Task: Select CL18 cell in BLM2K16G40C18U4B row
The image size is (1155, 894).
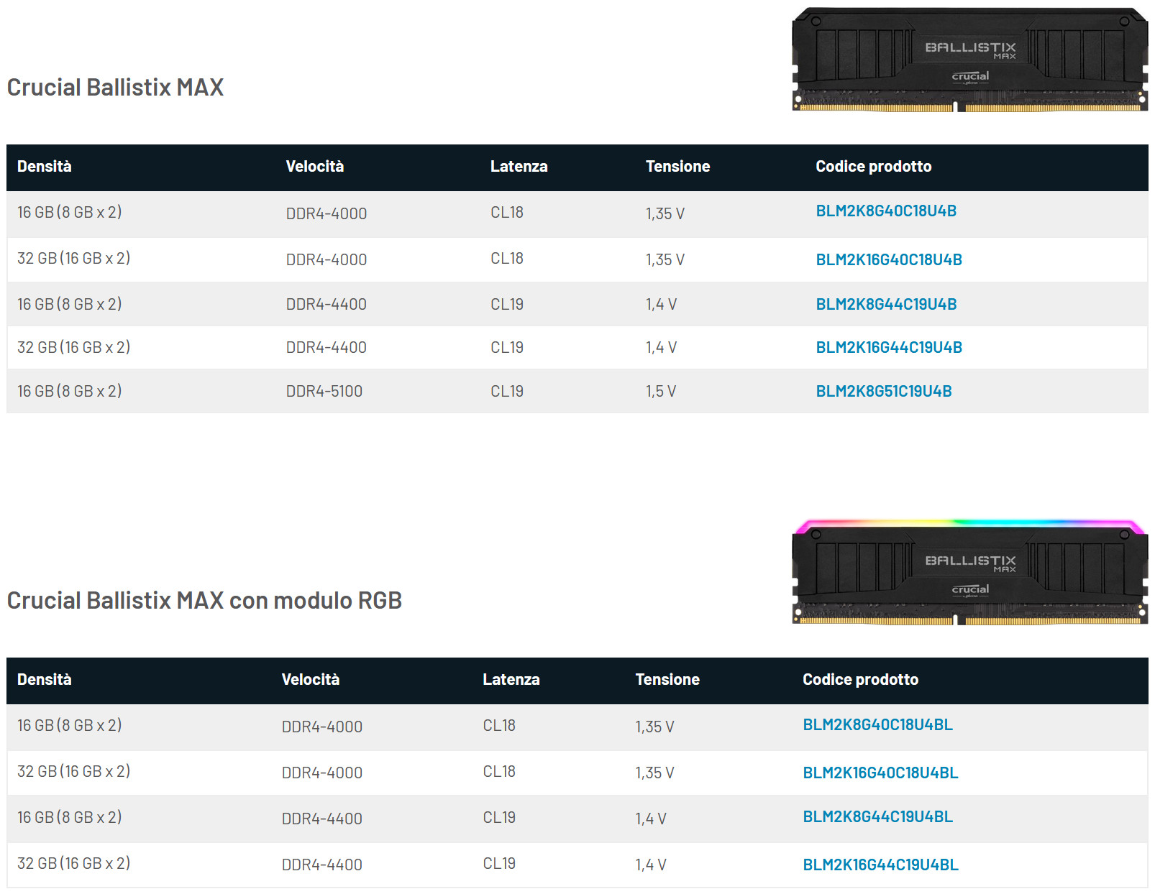Action: [x=507, y=259]
